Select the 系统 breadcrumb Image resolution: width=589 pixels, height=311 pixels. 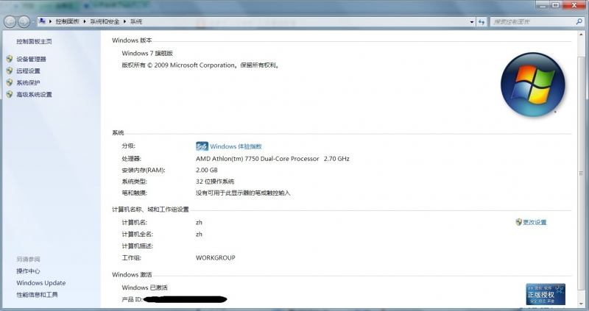tap(136, 21)
